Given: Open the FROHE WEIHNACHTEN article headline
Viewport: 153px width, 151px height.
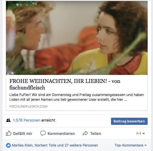Looking at the screenshot, I should 65,84.
